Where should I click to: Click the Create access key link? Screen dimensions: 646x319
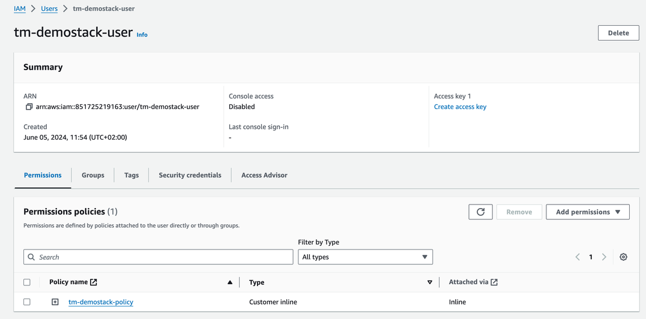click(x=460, y=107)
